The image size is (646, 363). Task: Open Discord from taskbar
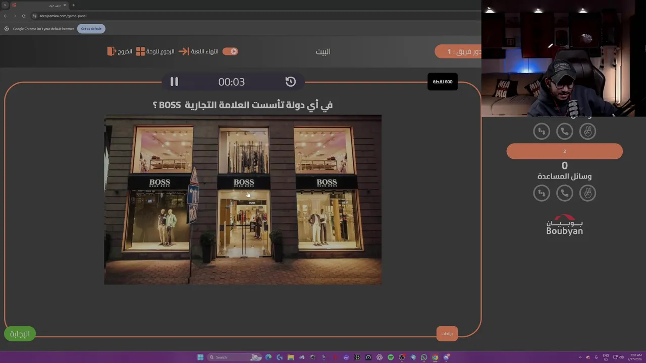point(447,357)
